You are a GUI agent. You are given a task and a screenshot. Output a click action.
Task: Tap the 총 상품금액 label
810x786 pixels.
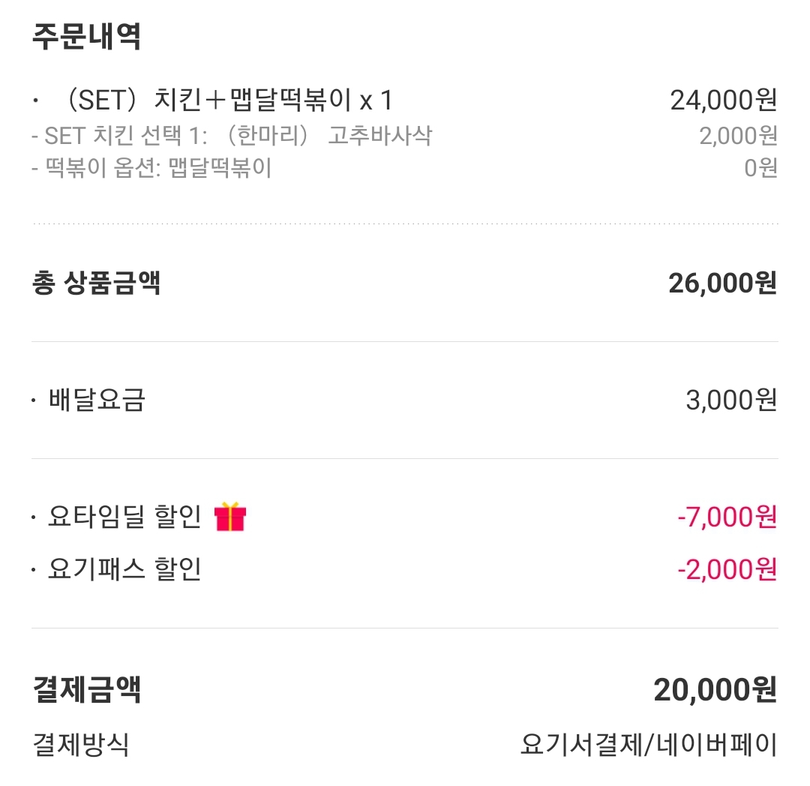click(96, 283)
